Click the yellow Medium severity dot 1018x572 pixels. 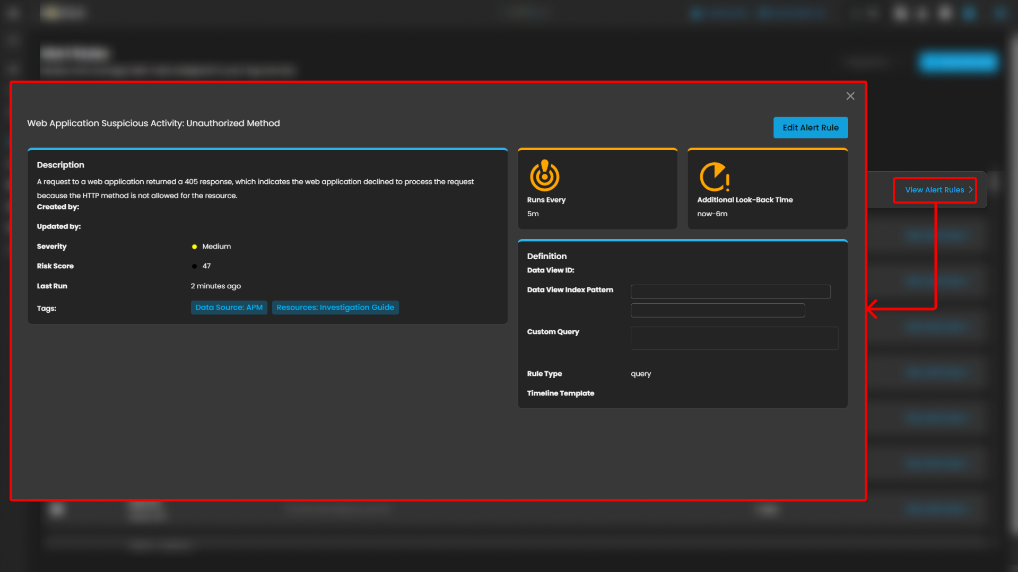click(194, 247)
